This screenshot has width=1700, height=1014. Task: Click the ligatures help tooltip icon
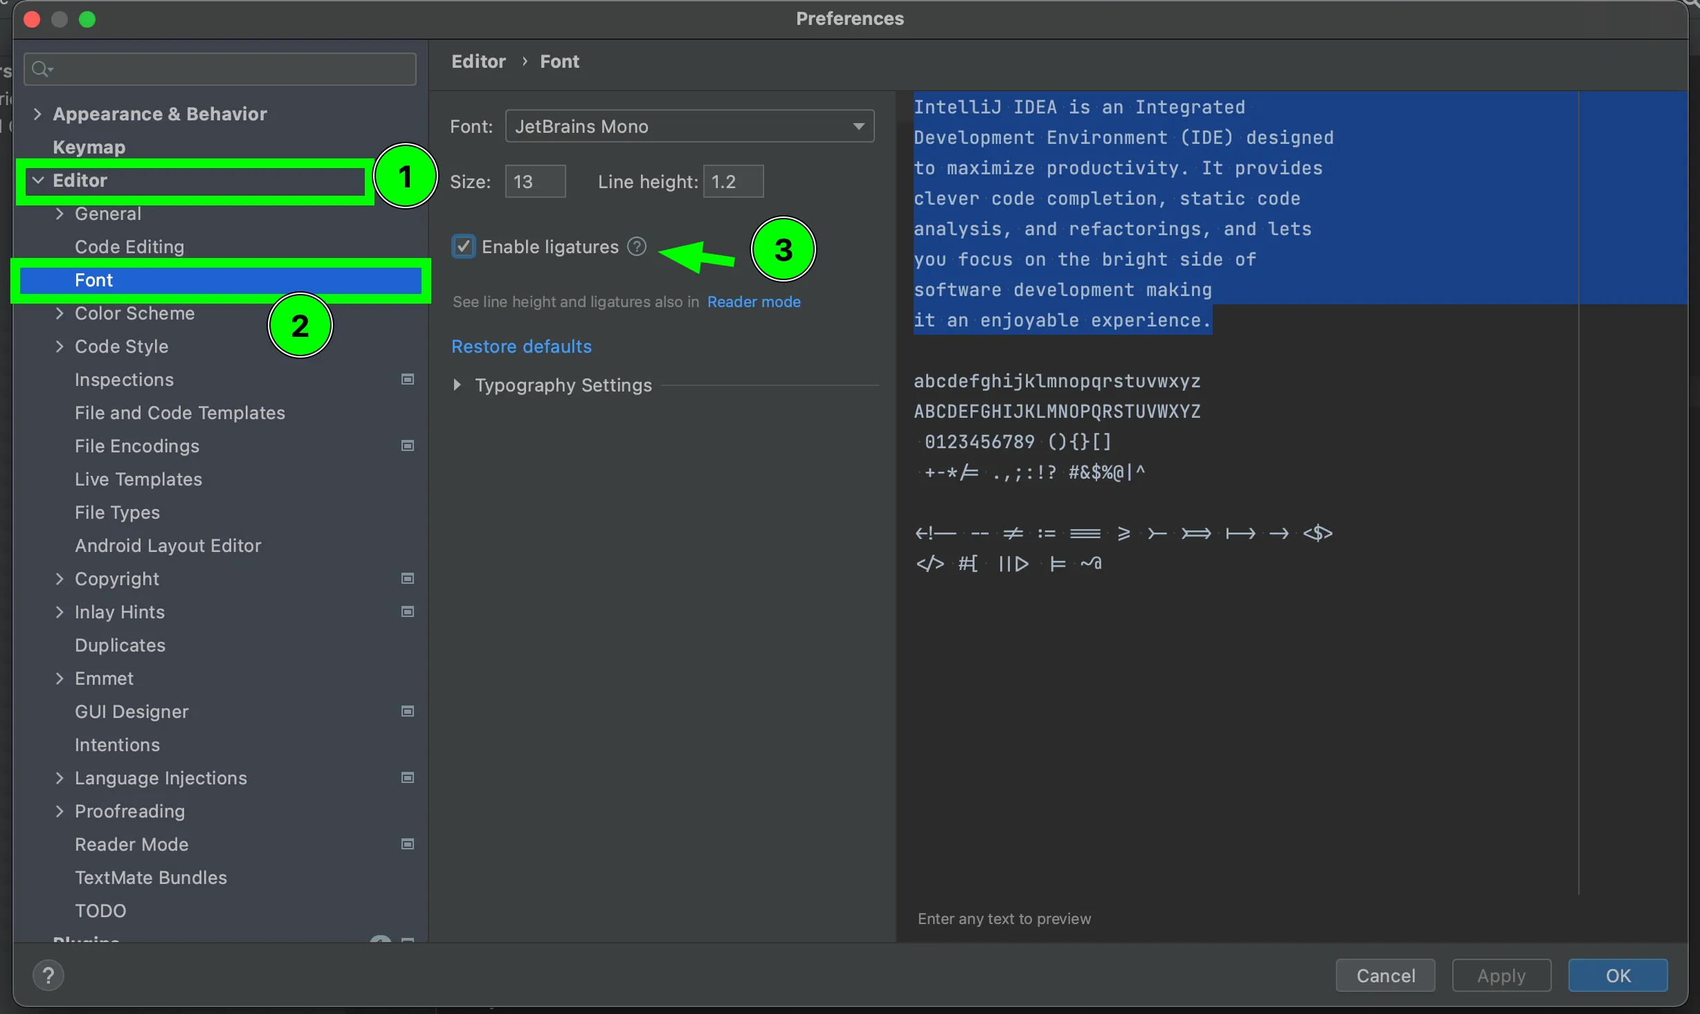636,246
